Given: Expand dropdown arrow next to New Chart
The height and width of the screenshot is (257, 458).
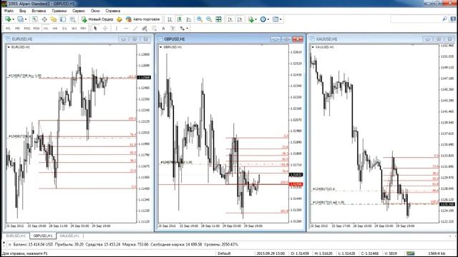Looking at the screenshot, I should point(13,19).
